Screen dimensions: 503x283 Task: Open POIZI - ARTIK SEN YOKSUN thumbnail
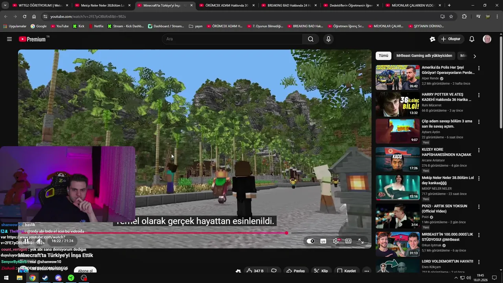click(398, 216)
